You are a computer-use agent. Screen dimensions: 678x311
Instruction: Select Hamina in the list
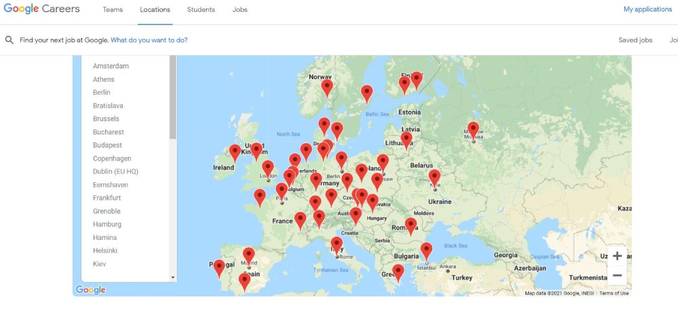[104, 238]
